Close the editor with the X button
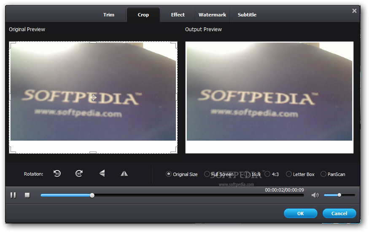 pyautogui.click(x=354, y=11)
